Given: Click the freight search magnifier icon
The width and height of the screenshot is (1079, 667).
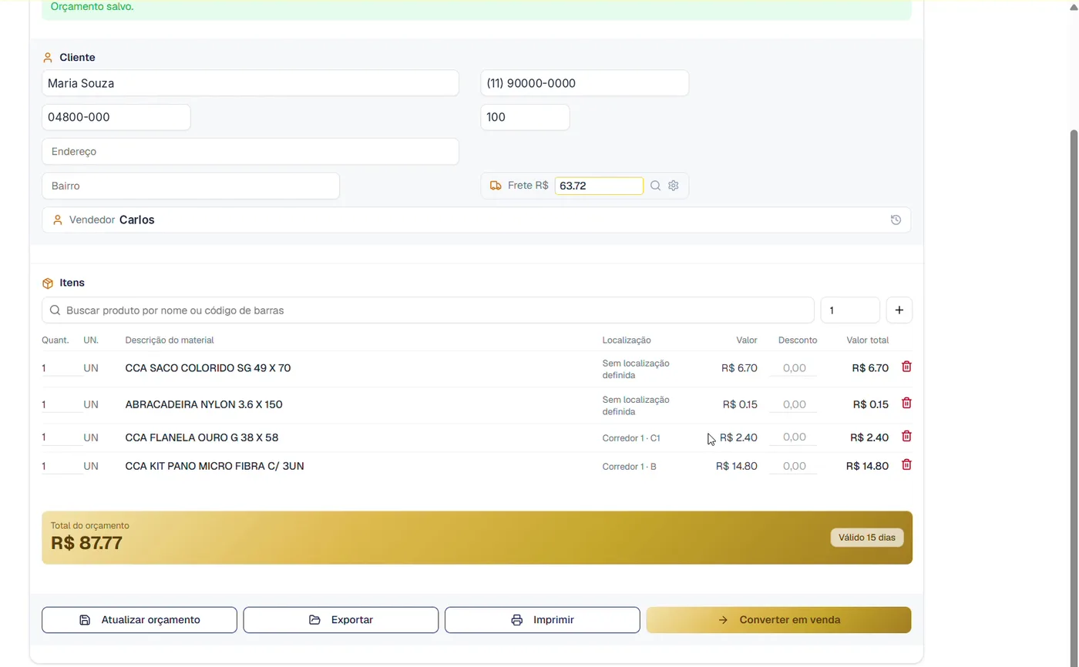Looking at the screenshot, I should pyautogui.click(x=655, y=186).
